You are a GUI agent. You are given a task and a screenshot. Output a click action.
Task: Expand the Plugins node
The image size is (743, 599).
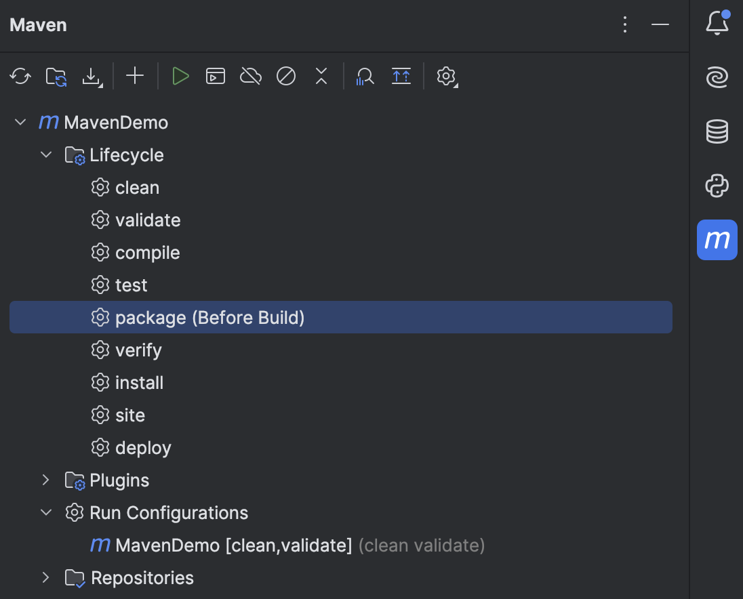click(45, 480)
